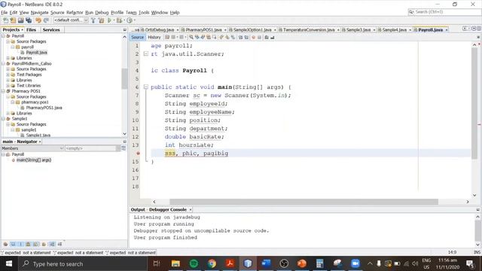This screenshot has height=271, width=482.
Task: Click the Build Project hammer icon
Action: click(x=93, y=20)
